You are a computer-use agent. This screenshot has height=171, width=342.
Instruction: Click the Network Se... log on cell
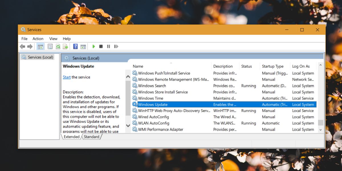[303, 80]
